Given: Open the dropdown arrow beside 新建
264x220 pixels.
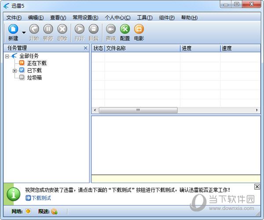Looking at the screenshot, I should click(x=24, y=33).
